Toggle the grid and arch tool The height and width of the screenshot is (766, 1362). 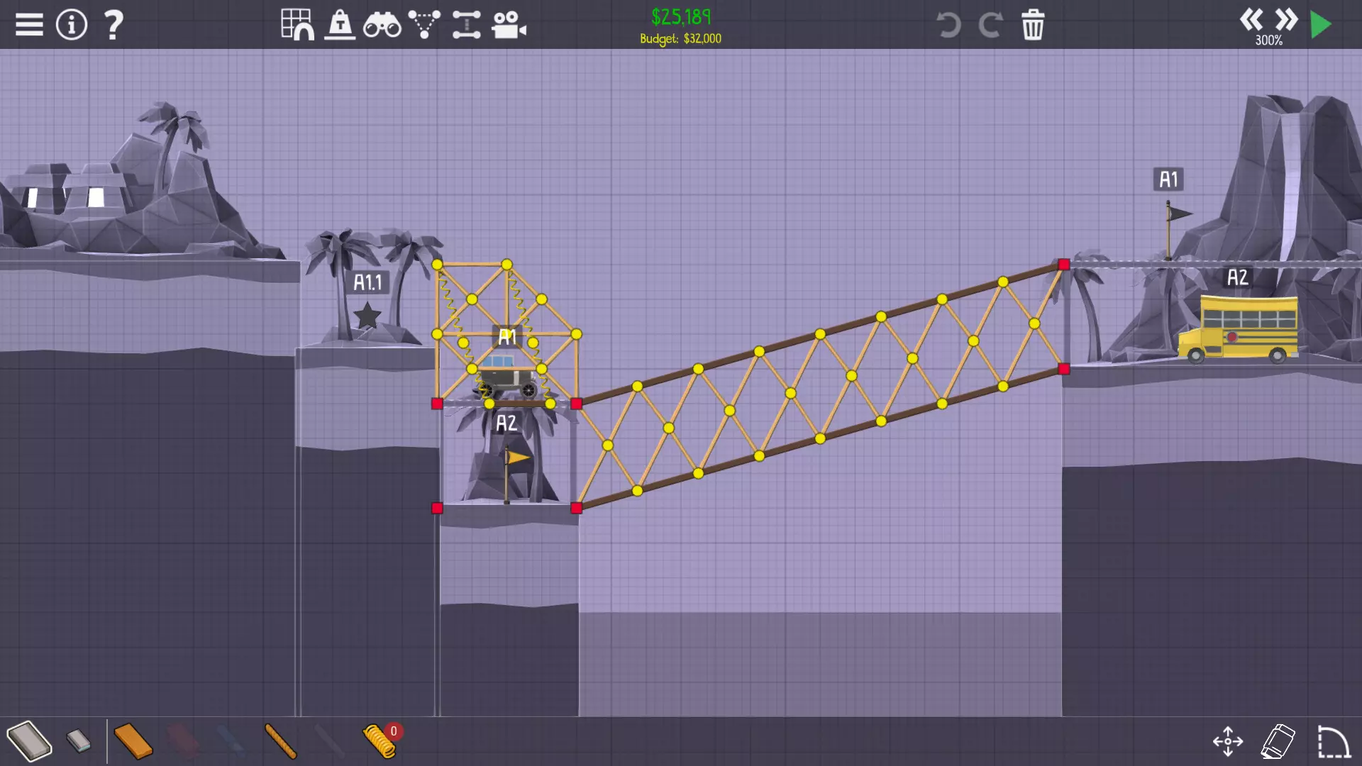point(297,25)
